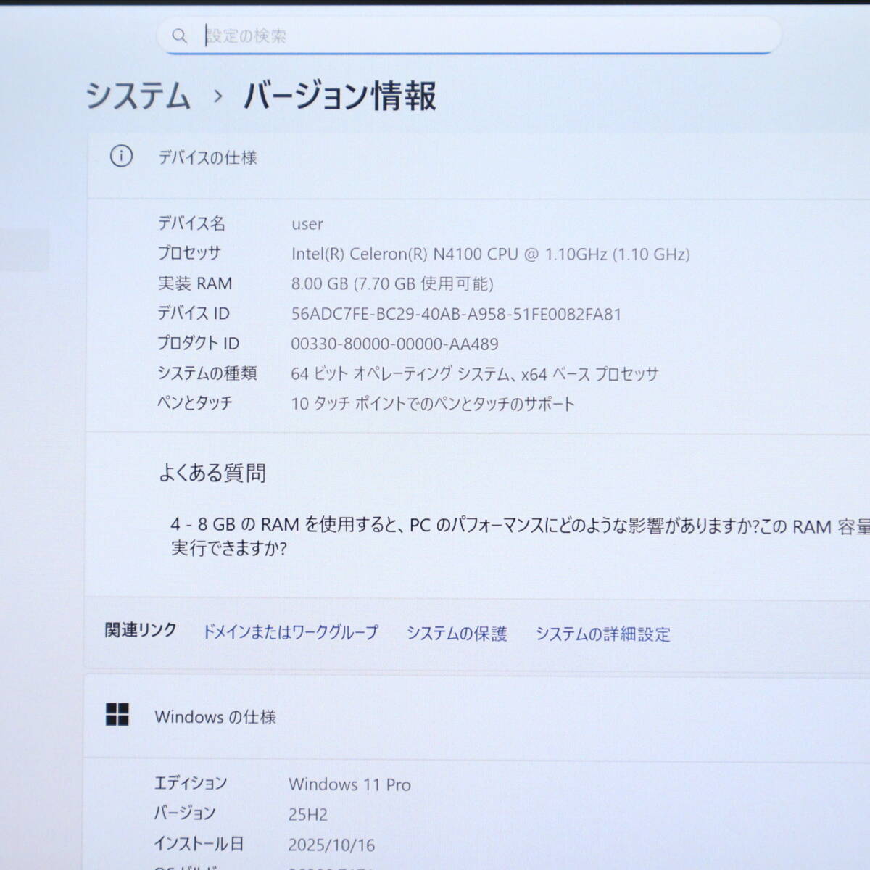Click the プロダクト ID label
The width and height of the screenshot is (870, 870).
point(199,343)
